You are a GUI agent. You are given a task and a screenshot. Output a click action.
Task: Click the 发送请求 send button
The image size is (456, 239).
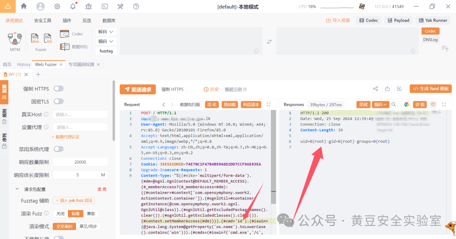pyautogui.click(x=138, y=89)
